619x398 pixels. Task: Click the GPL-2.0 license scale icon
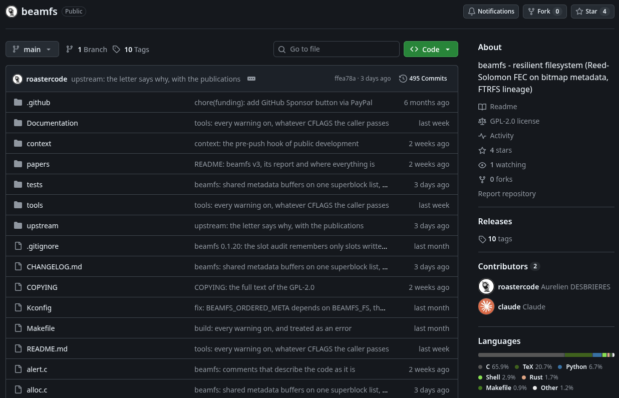coord(482,121)
